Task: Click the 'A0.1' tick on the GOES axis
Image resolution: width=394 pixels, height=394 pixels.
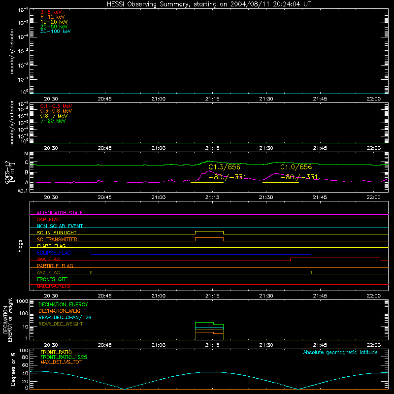Action: (23, 191)
